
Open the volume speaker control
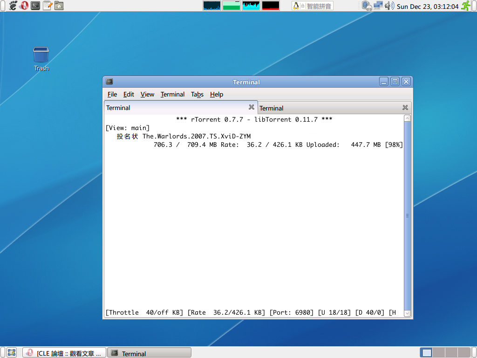click(389, 6)
